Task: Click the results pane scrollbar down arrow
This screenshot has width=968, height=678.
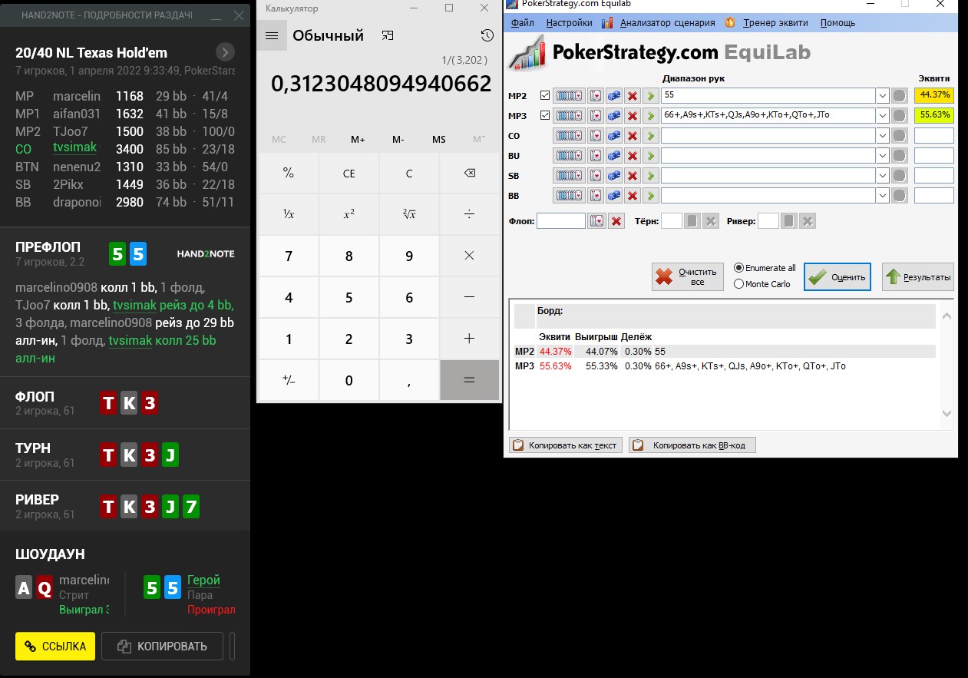Action: tap(947, 414)
